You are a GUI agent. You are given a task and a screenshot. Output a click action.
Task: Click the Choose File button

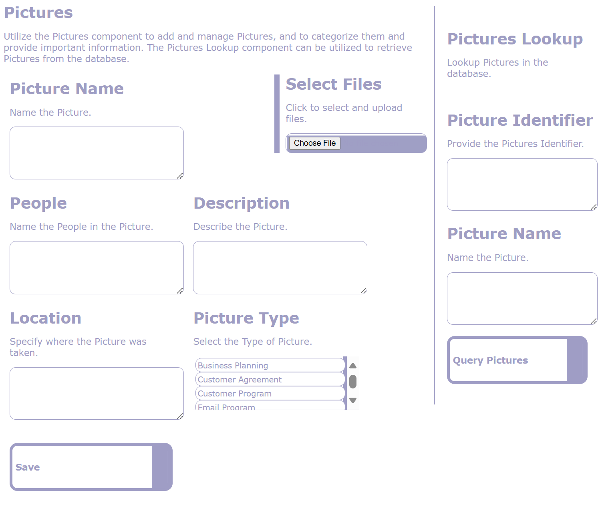(x=314, y=143)
